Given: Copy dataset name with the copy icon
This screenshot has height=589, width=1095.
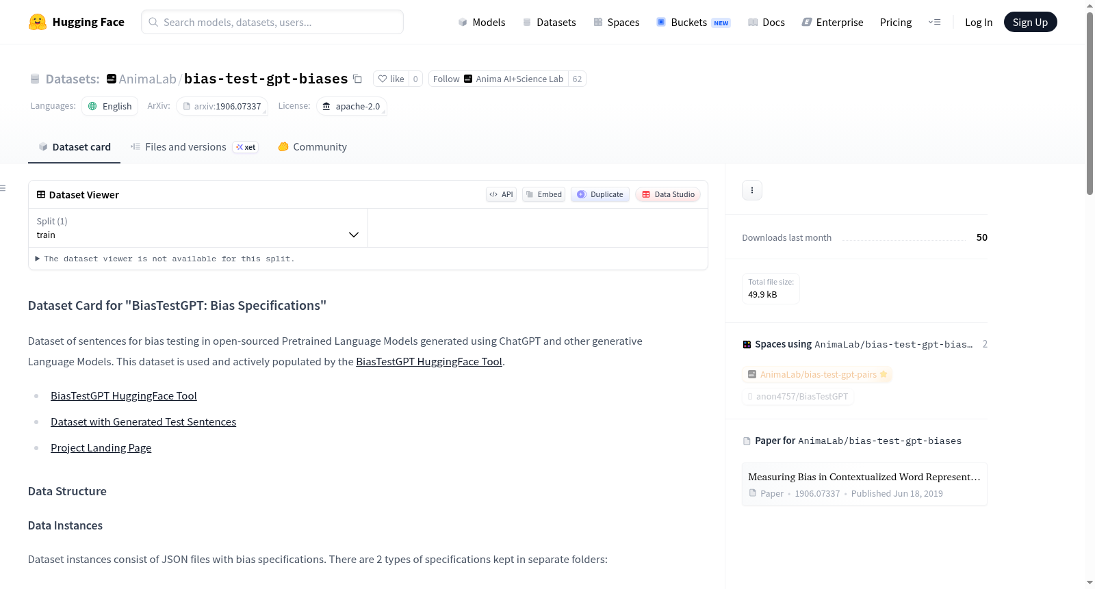Looking at the screenshot, I should point(357,79).
